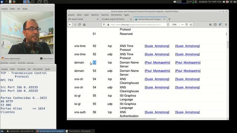Image resolution: width=237 pixels, height=133 pixels.
Task: Open camera window Arquivo menu
Action: click(4, 9)
